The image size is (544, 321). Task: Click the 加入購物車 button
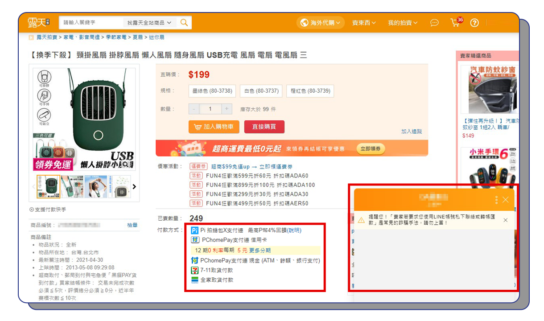pos(214,127)
